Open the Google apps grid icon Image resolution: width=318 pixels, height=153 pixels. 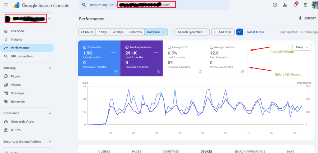306,5
